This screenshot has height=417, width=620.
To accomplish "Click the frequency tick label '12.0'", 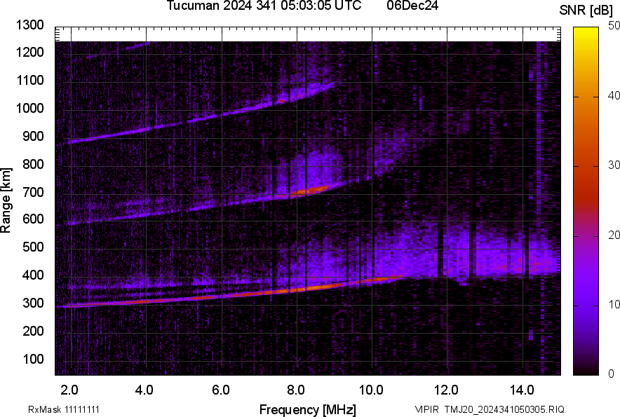I will (446, 390).
